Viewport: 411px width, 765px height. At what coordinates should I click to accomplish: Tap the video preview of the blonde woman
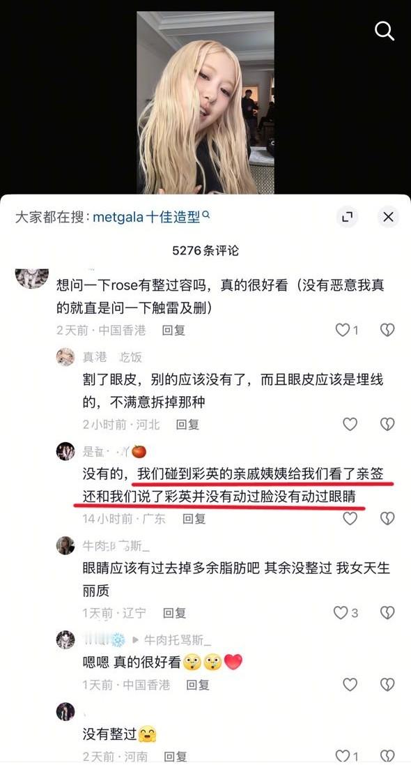pyautogui.click(x=205, y=103)
